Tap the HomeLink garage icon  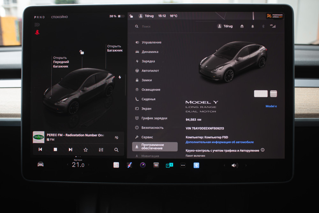pyautogui.click(x=242, y=26)
